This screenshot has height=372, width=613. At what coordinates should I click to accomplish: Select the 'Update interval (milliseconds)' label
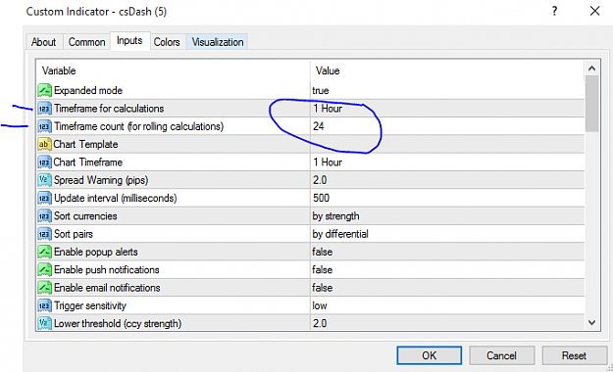[116, 198]
